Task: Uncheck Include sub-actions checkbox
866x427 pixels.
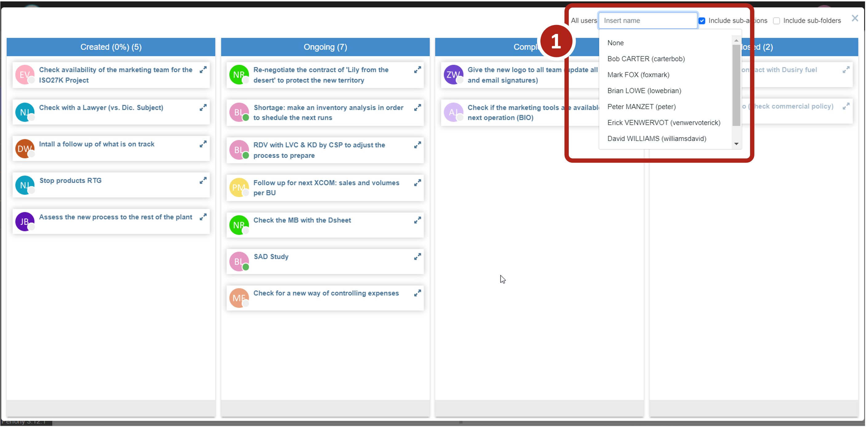Action: pyautogui.click(x=702, y=21)
